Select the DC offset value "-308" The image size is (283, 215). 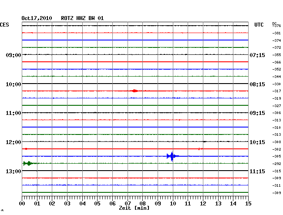coord(276,142)
